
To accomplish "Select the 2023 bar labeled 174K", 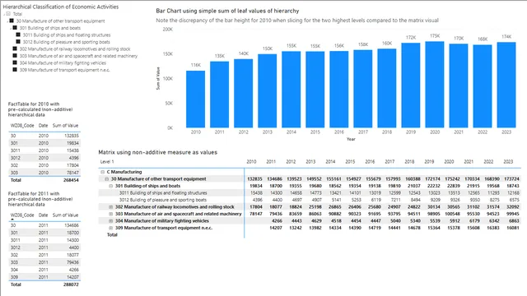I will 506,85.
